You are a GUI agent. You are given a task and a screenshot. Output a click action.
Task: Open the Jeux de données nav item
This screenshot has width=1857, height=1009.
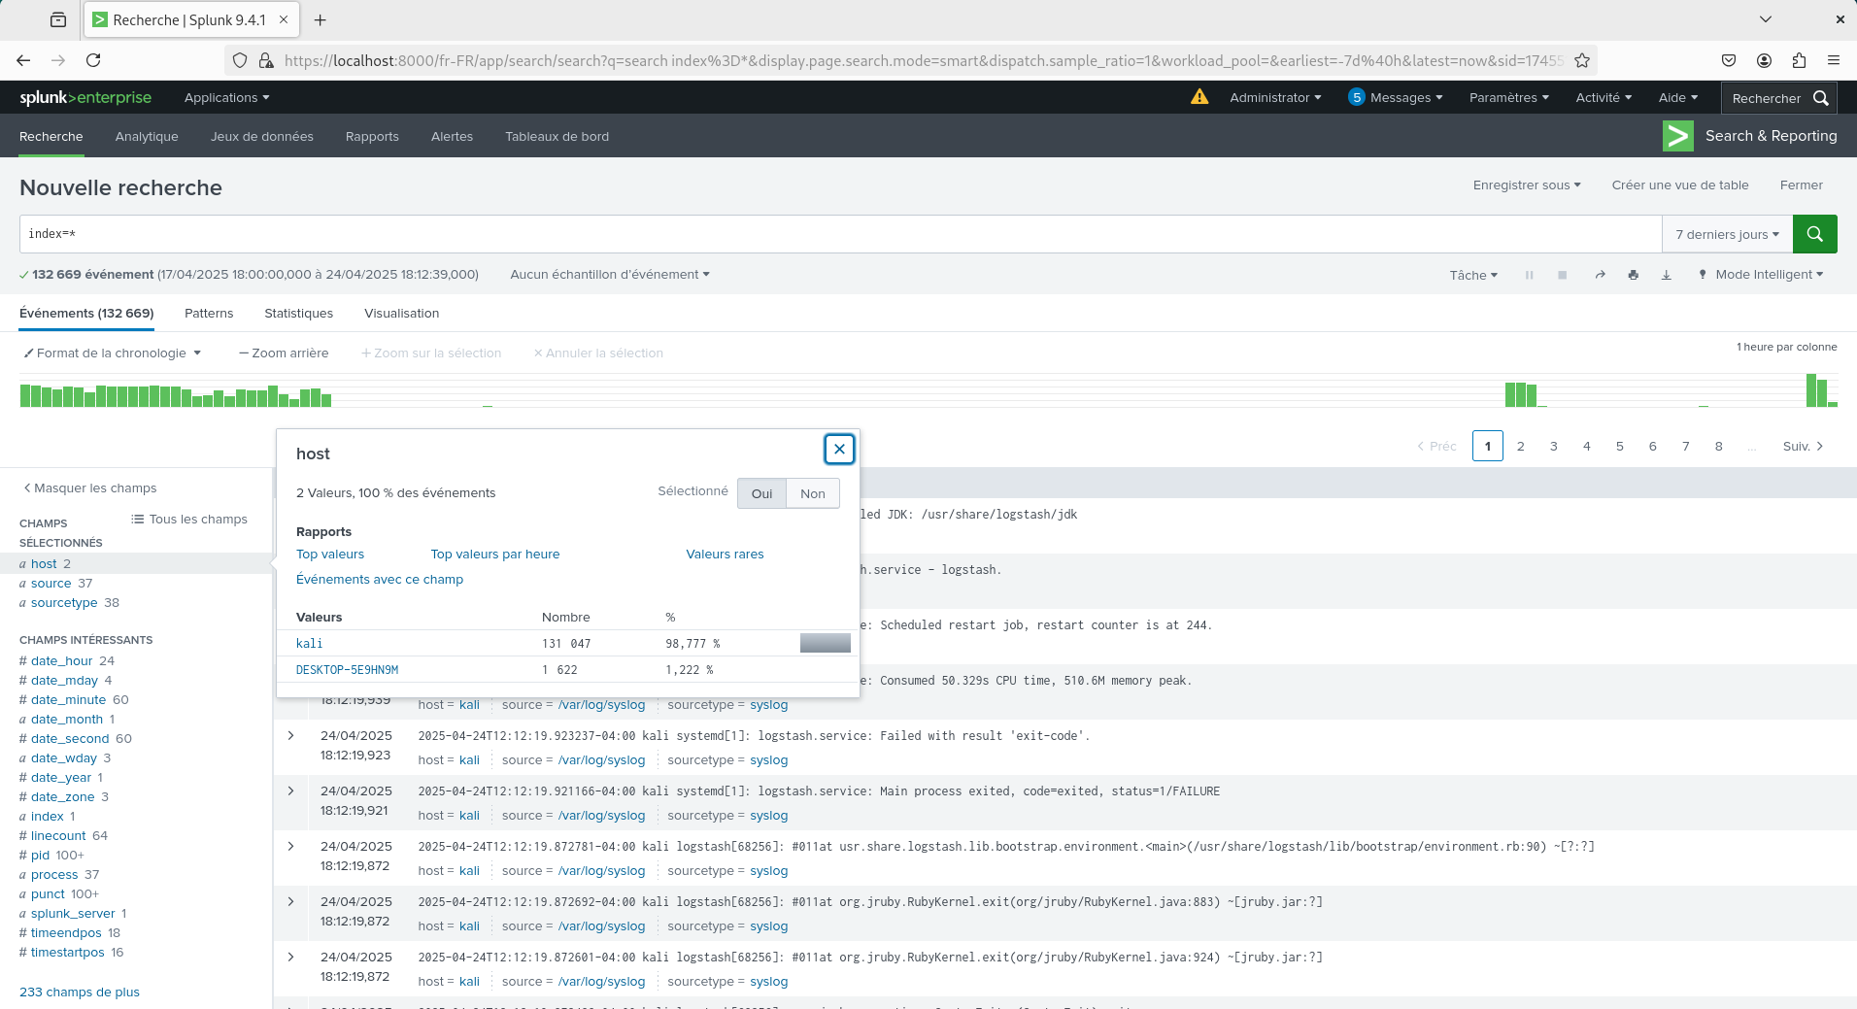click(x=261, y=137)
